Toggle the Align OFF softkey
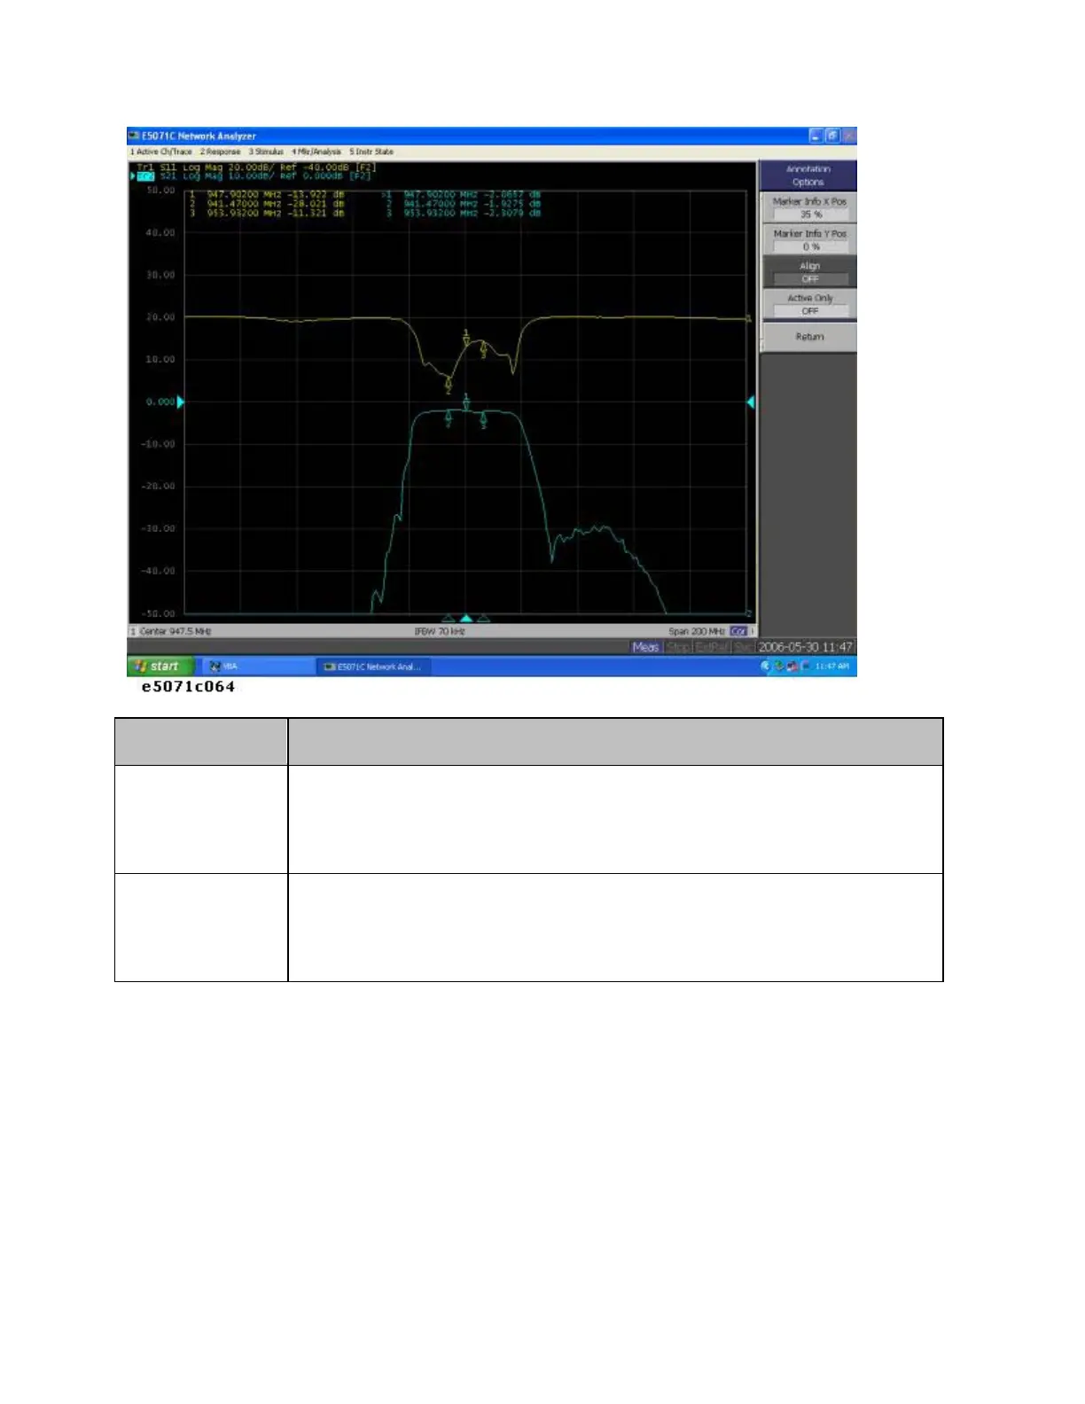The width and height of the screenshot is (1085, 1404). pos(808,272)
